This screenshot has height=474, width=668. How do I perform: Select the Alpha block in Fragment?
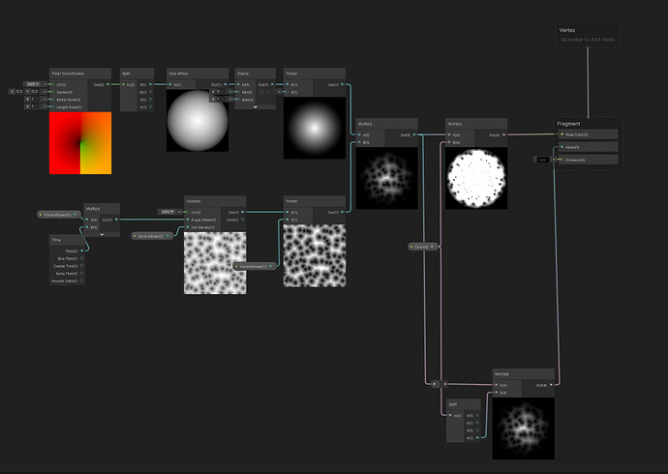coord(589,147)
